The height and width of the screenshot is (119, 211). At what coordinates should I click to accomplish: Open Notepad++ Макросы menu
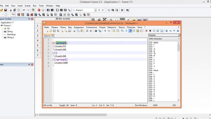point(112,27)
